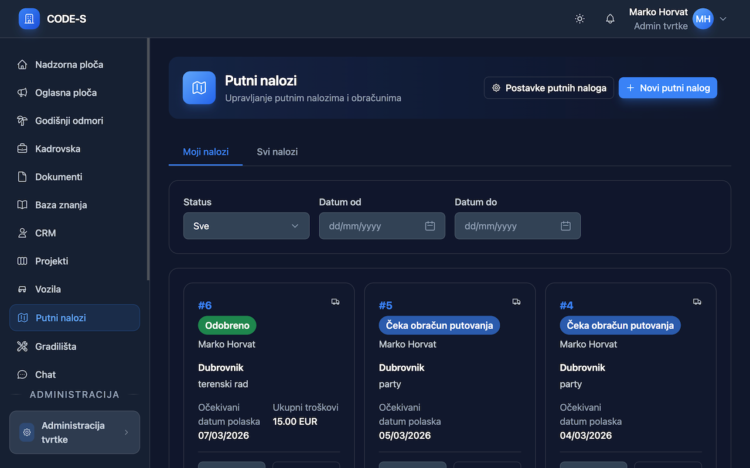Click the Novi putni nalog button
This screenshot has width=750, height=468.
pyautogui.click(x=667, y=88)
